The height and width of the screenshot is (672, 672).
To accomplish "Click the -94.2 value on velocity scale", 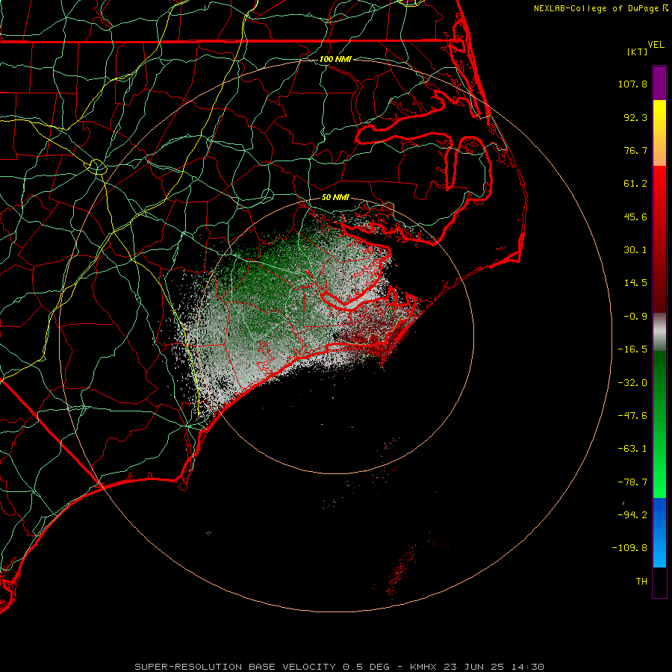I will click(x=632, y=514).
